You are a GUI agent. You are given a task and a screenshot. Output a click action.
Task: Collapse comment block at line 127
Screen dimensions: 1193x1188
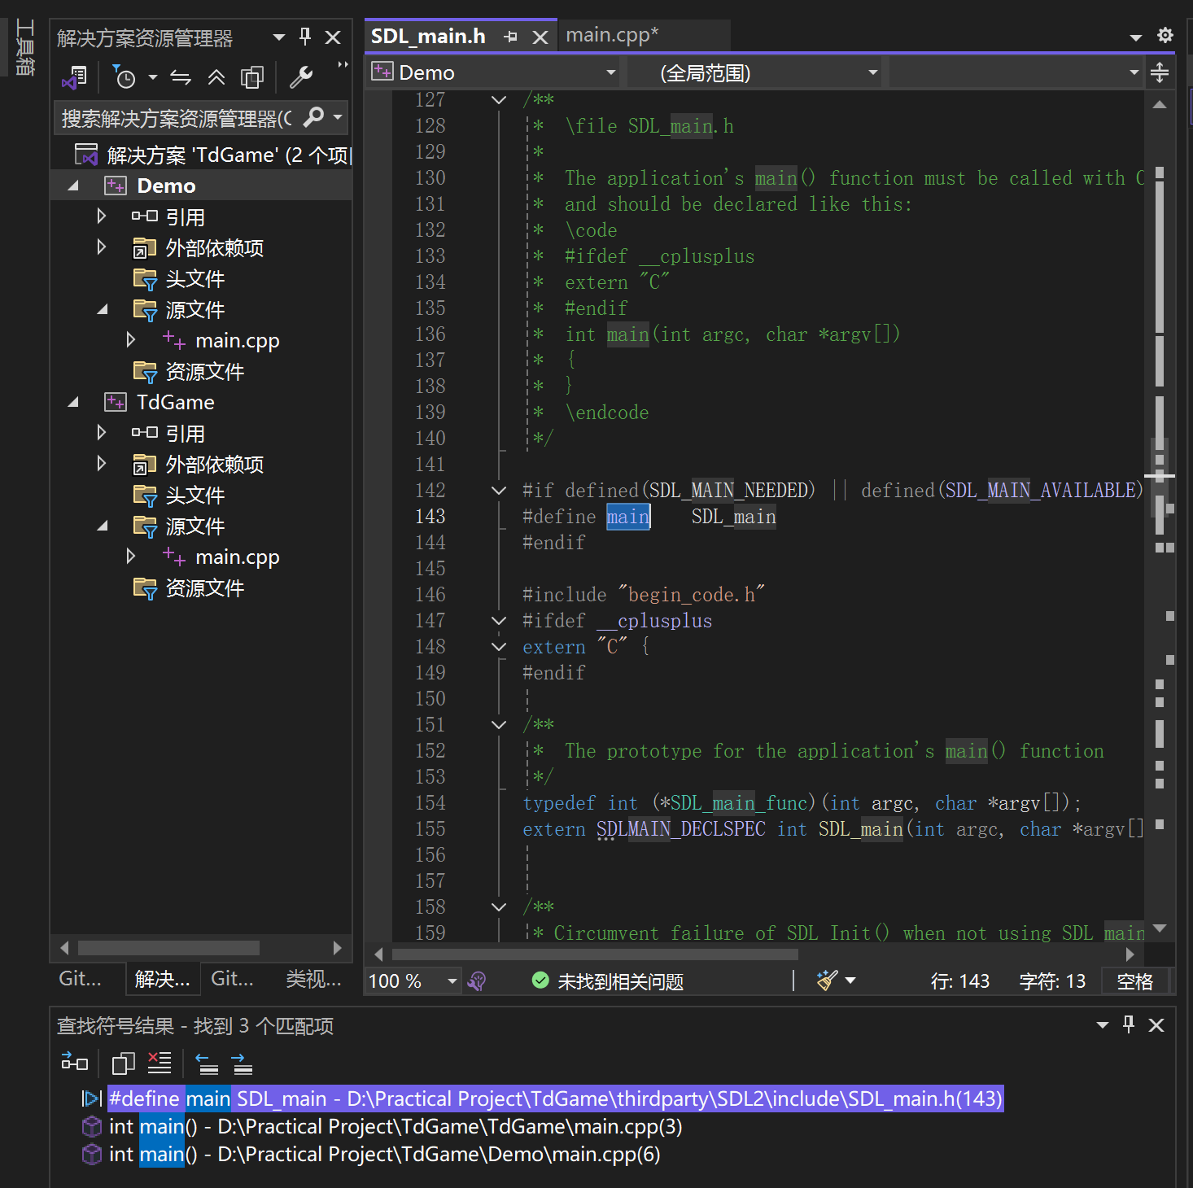click(499, 100)
